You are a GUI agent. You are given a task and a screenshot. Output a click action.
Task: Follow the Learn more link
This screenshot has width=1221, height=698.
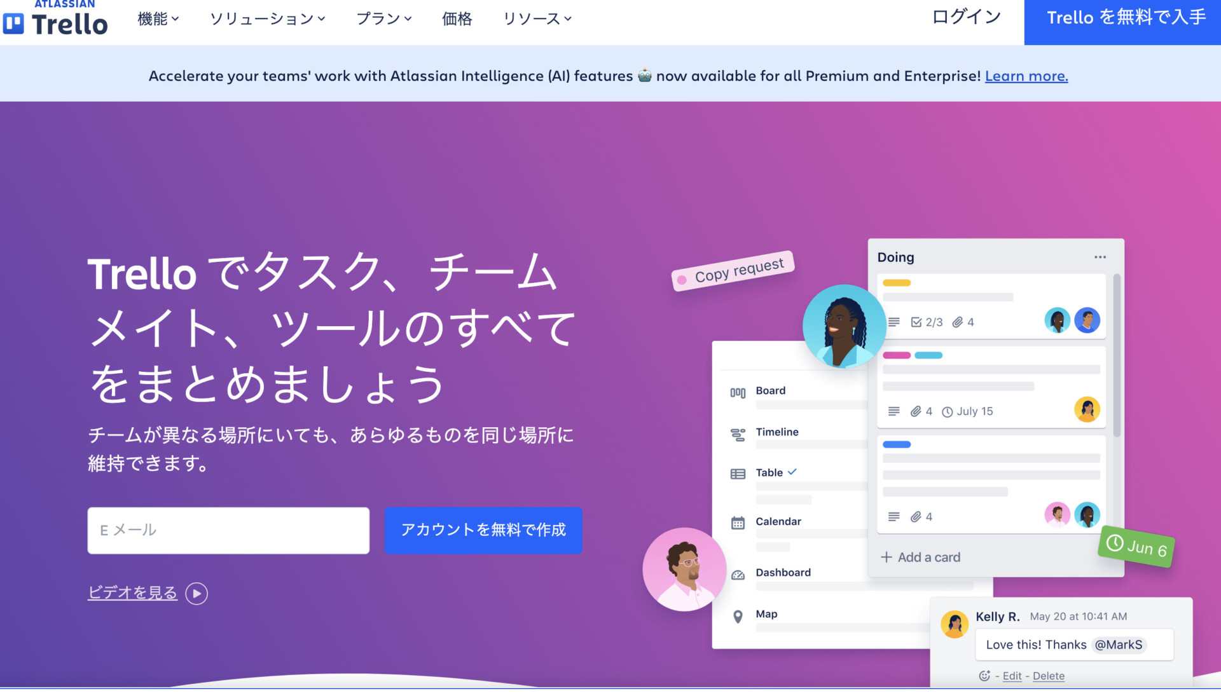point(1026,76)
